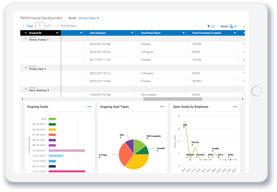Open the Goal Percentage Complete column dropdown
The height and width of the screenshot is (192, 277).
click(x=235, y=33)
